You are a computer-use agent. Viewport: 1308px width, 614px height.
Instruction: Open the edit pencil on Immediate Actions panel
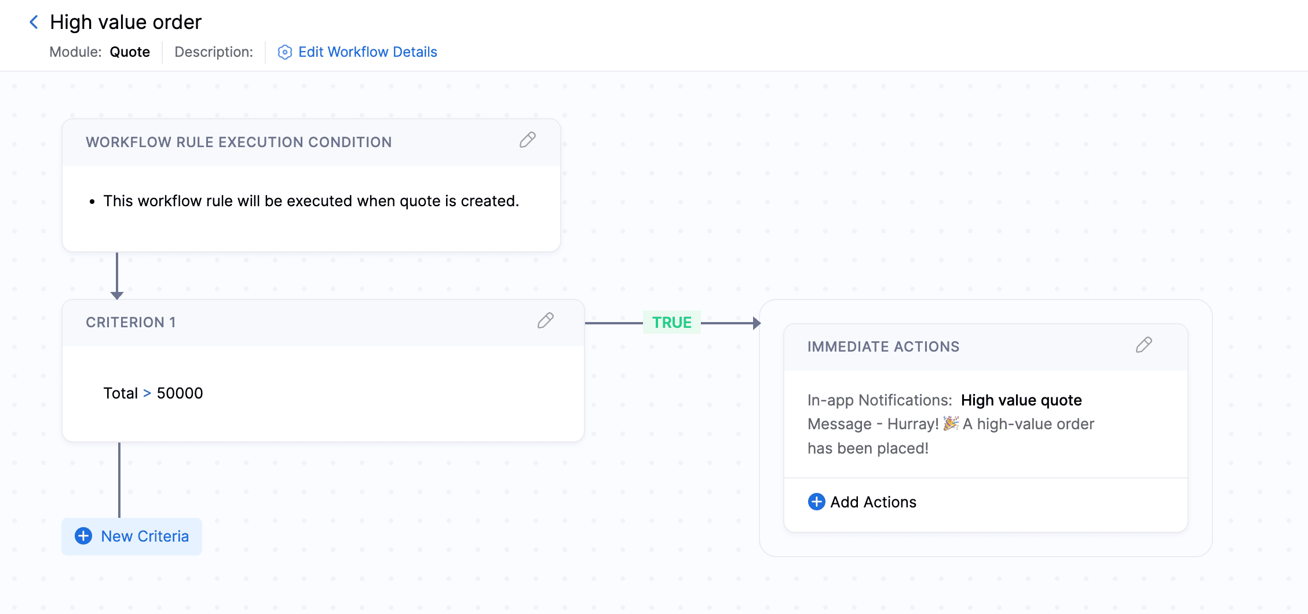click(1144, 345)
